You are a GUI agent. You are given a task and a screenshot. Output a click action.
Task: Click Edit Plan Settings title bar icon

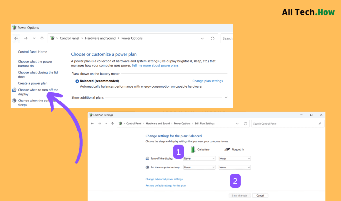tap(91, 115)
